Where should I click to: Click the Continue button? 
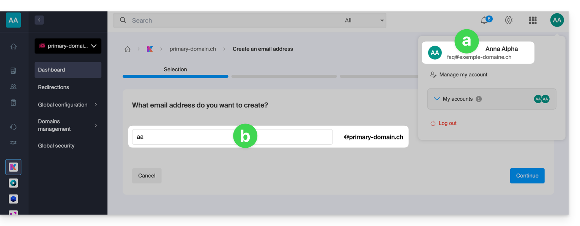[527, 176]
